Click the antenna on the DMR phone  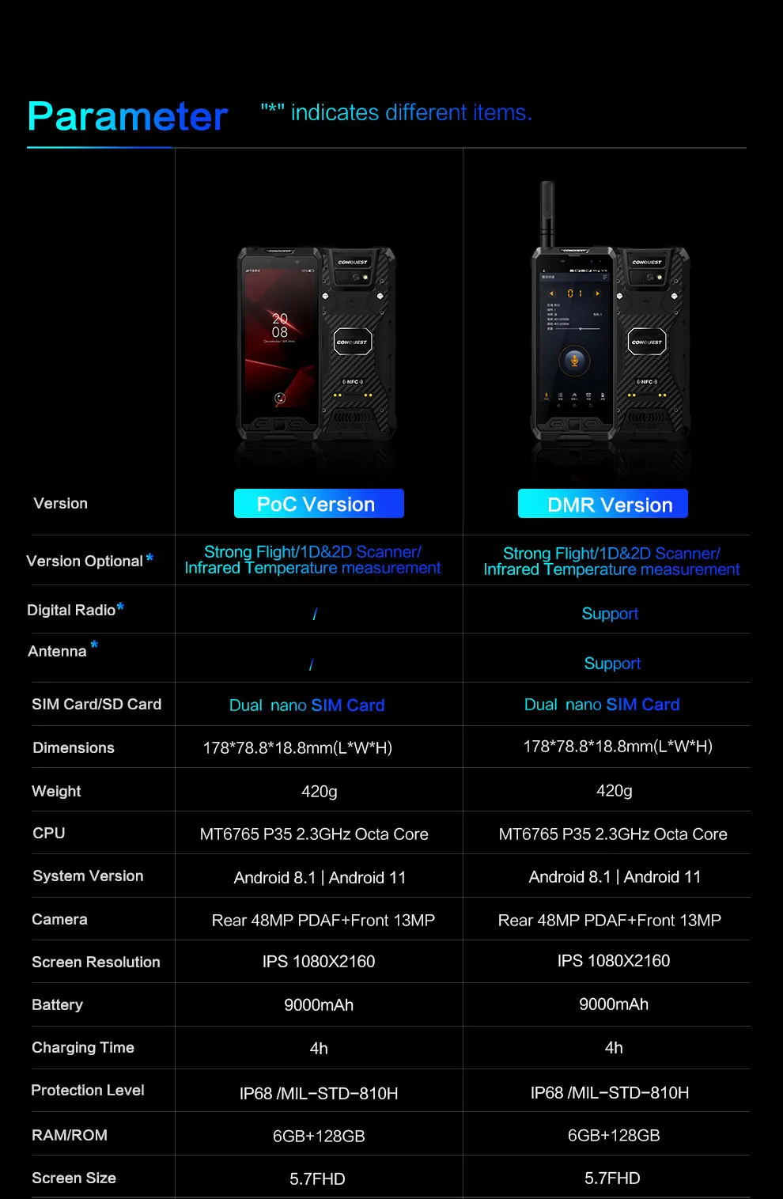(x=546, y=214)
